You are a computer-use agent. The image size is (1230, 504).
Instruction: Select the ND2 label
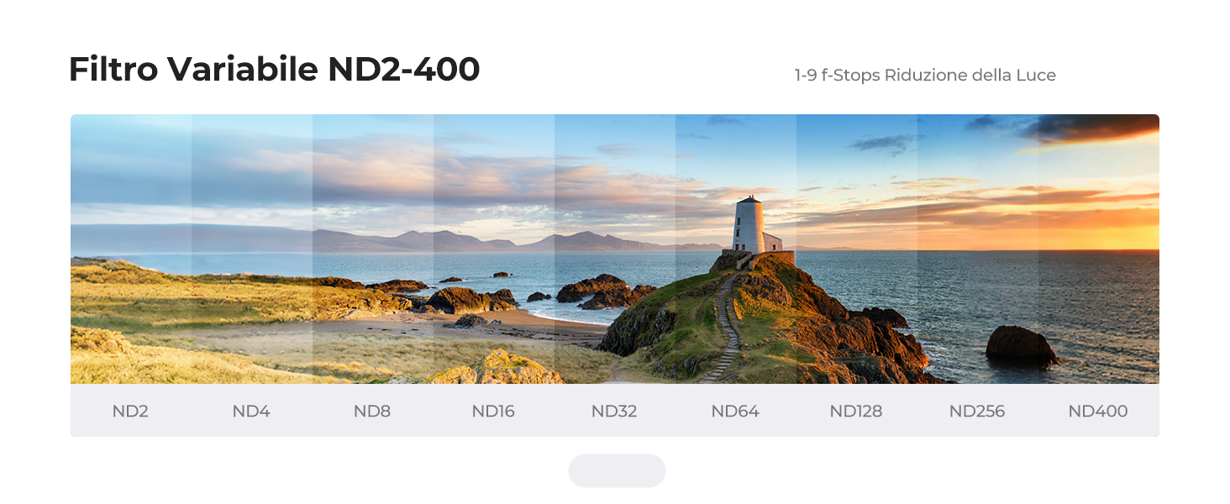(130, 412)
